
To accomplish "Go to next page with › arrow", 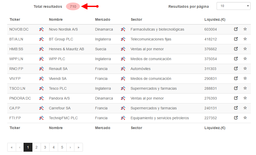I will [x=70, y=147].
